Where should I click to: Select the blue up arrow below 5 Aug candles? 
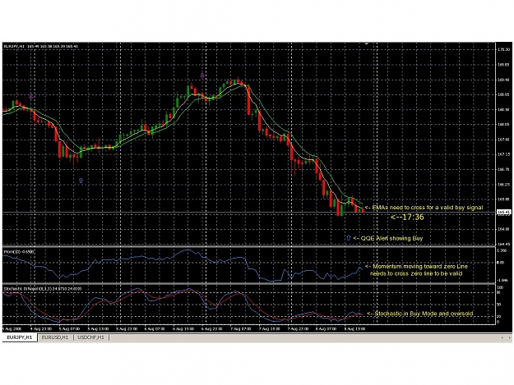pyautogui.click(x=81, y=181)
